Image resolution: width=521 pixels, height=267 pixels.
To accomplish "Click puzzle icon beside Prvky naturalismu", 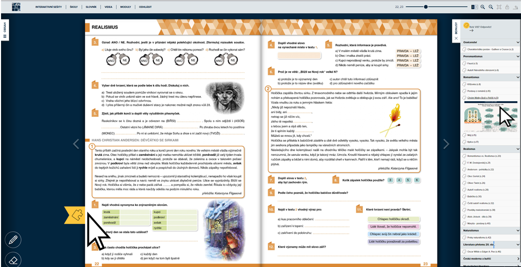I will click(464, 238).
